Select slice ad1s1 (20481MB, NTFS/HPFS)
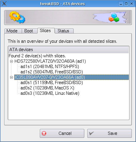Screen dimensions: 136x142 [x=50, y=67]
